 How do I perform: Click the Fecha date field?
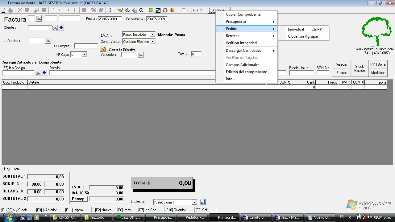110,19
